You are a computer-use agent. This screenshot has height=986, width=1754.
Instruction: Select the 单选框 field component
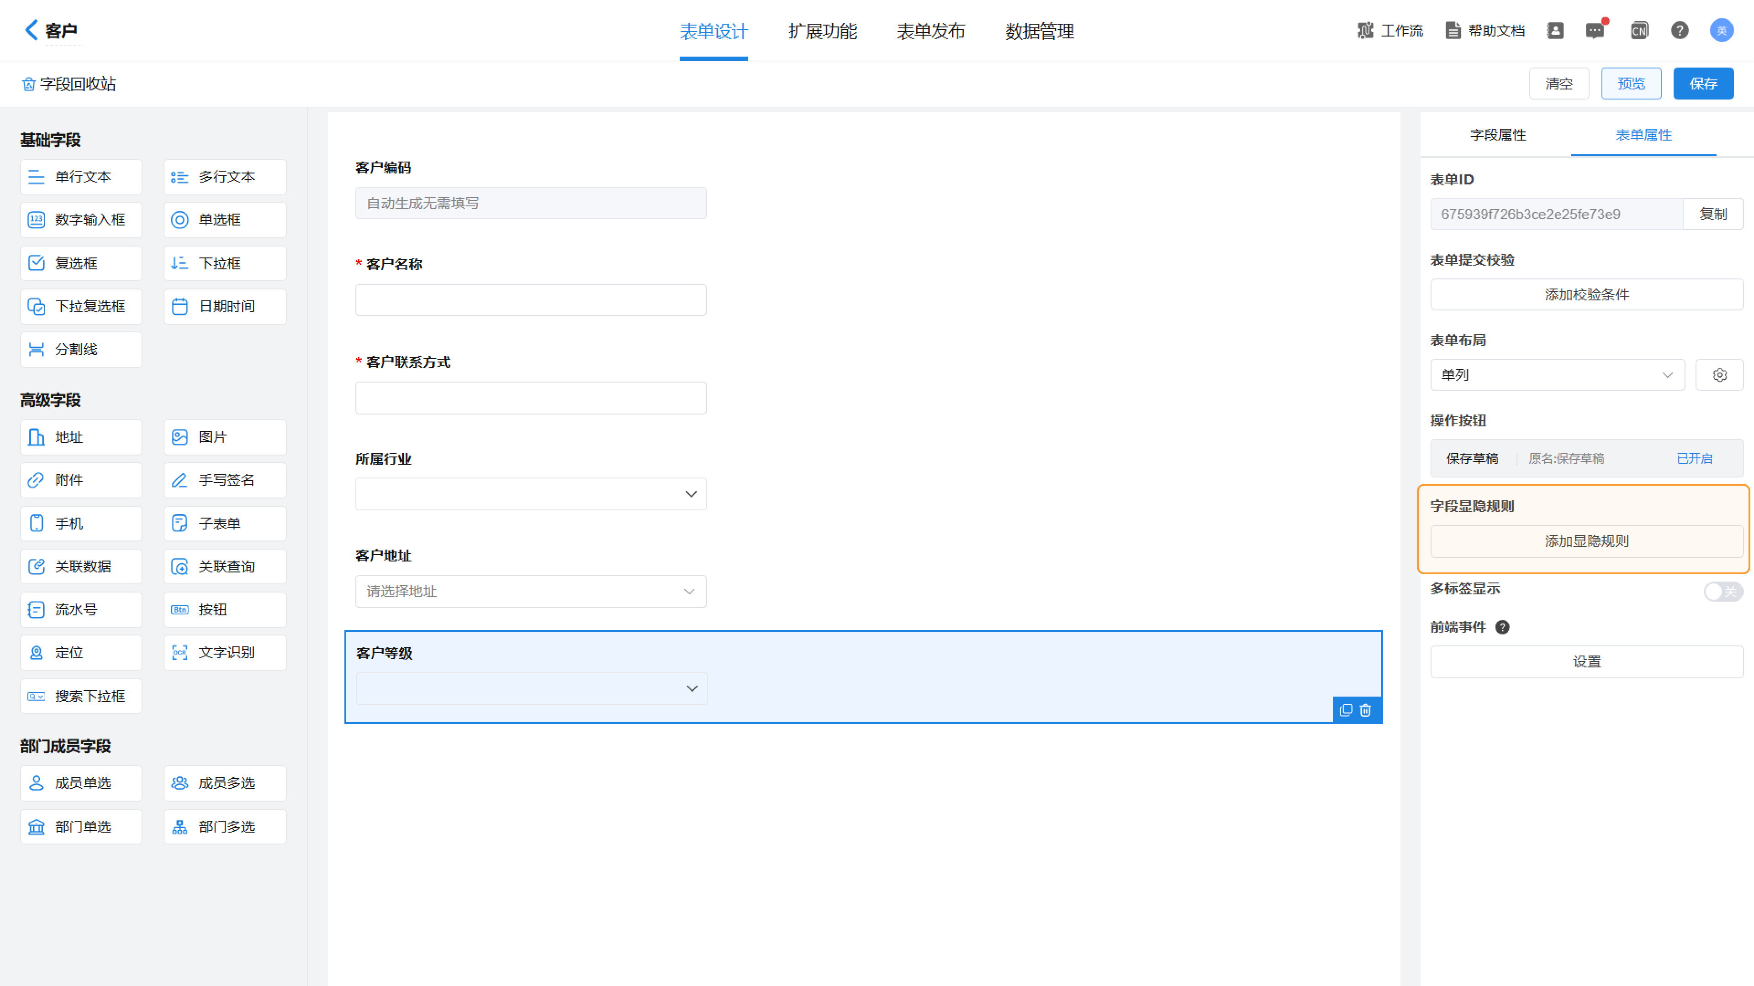225,220
